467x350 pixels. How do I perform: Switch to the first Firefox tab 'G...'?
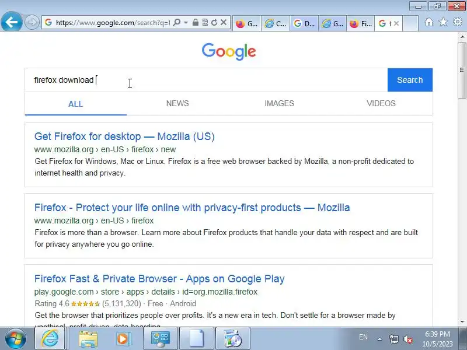tap(246, 23)
